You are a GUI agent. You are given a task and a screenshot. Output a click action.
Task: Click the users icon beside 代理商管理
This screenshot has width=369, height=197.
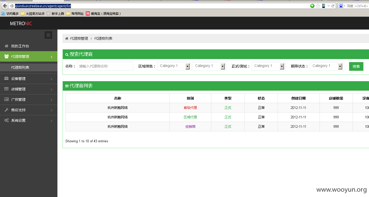tap(7, 56)
